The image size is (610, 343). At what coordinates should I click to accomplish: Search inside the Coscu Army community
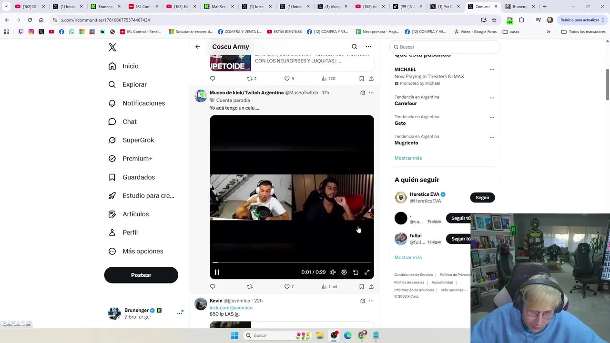pyautogui.click(x=354, y=47)
